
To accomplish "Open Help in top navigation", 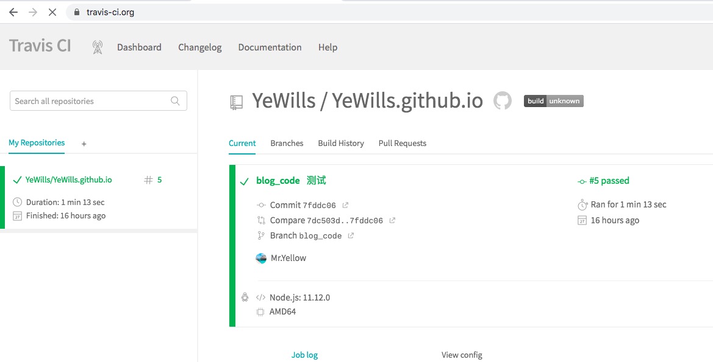I will (328, 47).
